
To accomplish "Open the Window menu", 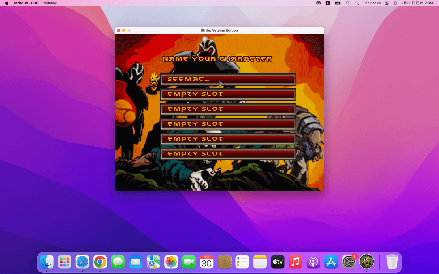I will click(x=50, y=3).
